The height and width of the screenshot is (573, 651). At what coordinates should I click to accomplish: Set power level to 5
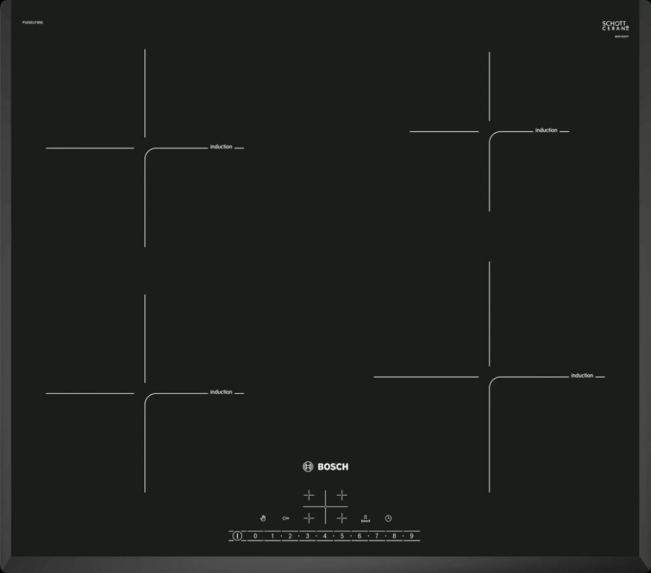(x=342, y=536)
